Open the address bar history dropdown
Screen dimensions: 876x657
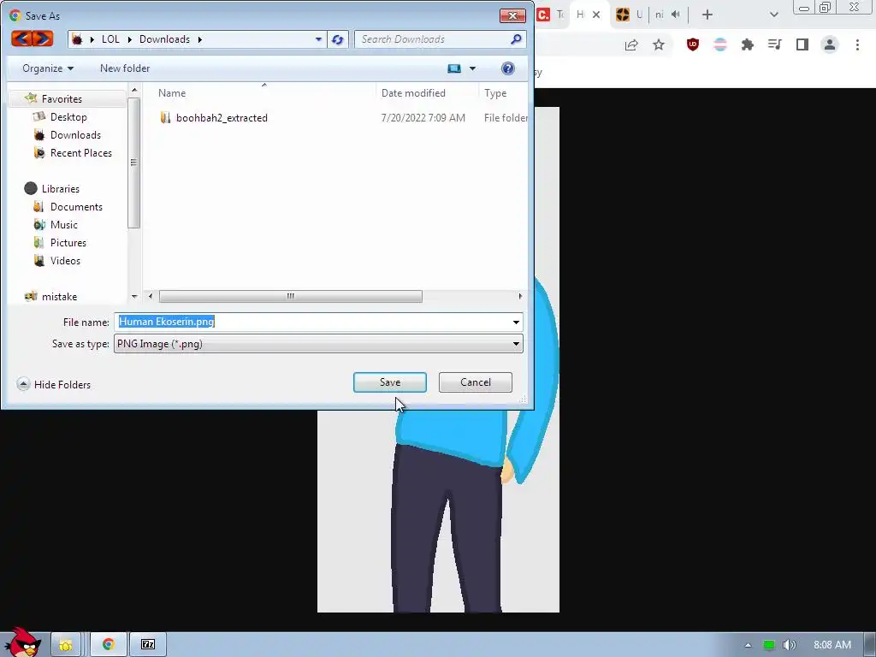pos(318,39)
